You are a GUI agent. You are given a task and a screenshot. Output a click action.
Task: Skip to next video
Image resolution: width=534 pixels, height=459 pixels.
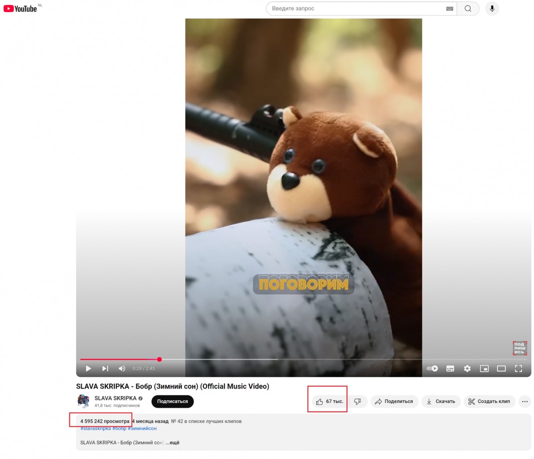pyautogui.click(x=105, y=368)
